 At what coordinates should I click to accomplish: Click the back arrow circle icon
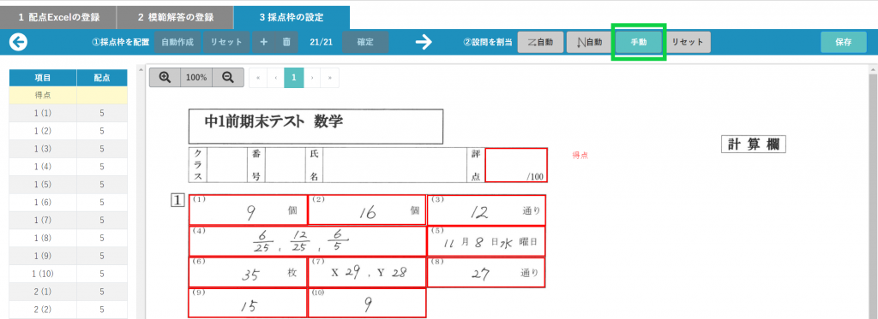point(19,42)
